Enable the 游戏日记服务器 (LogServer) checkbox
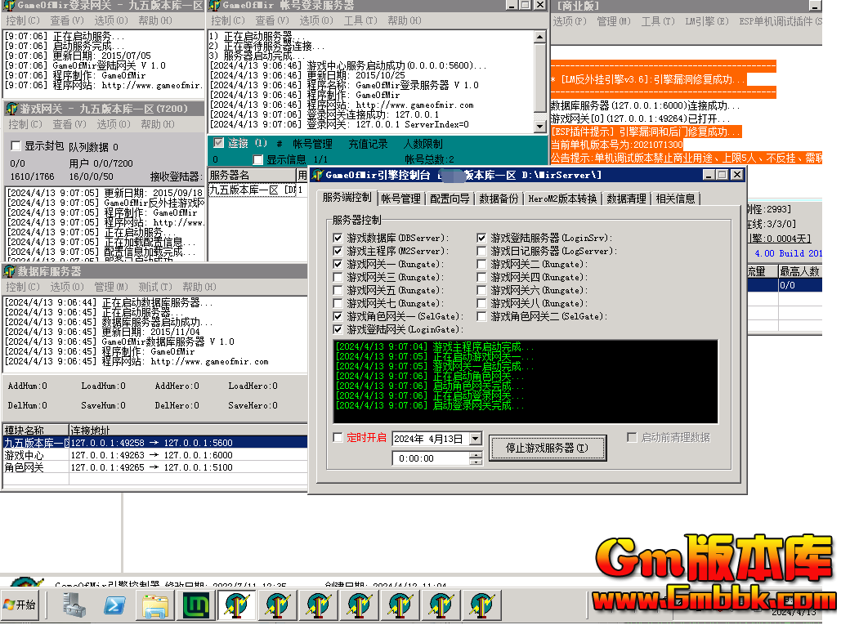This screenshot has height=625, width=841. (482, 252)
